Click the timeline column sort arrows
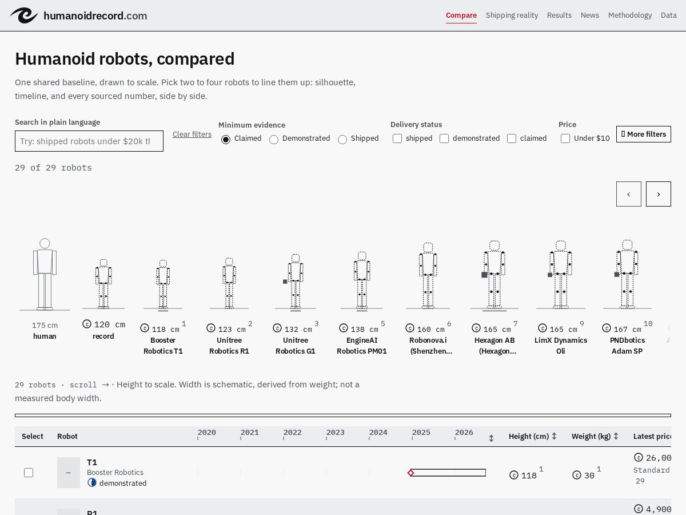This screenshot has width=686, height=515. click(491, 438)
